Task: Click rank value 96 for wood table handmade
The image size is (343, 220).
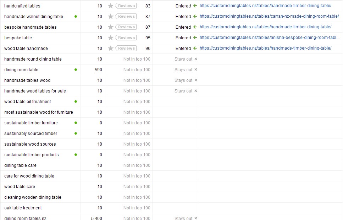Action: point(148,48)
